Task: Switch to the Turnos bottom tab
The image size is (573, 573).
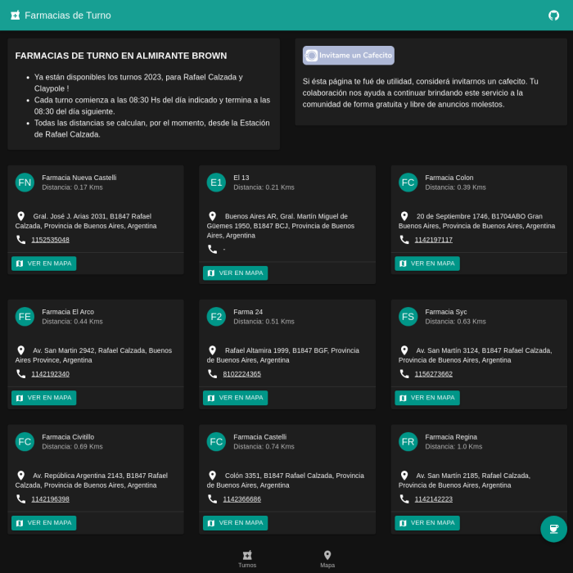Action: point(247,559)
